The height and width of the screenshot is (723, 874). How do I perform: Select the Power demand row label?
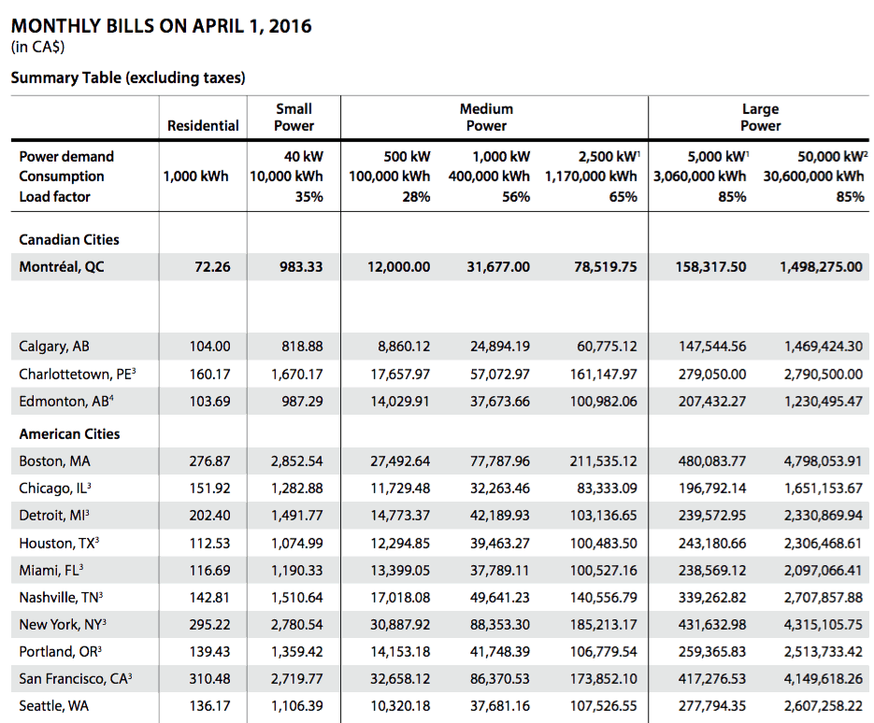[65, 156]
